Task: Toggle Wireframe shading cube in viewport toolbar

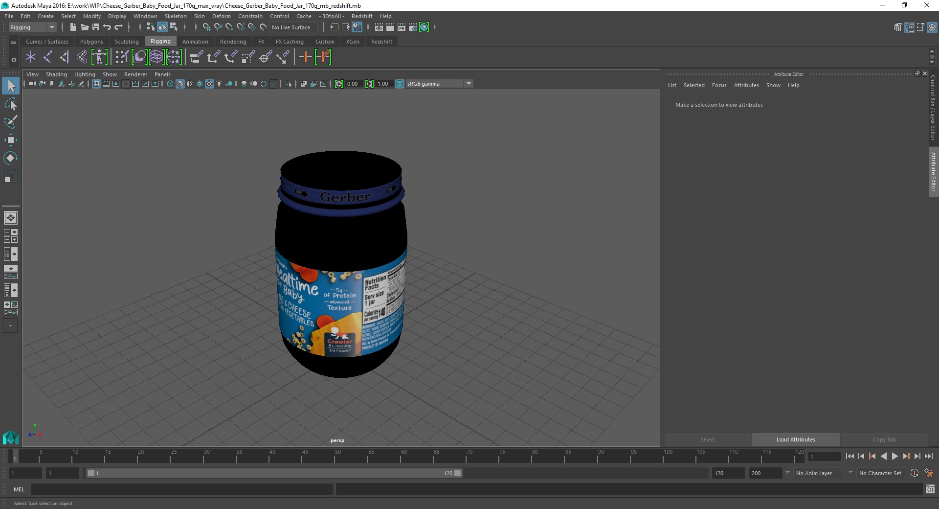Action: 170,84
